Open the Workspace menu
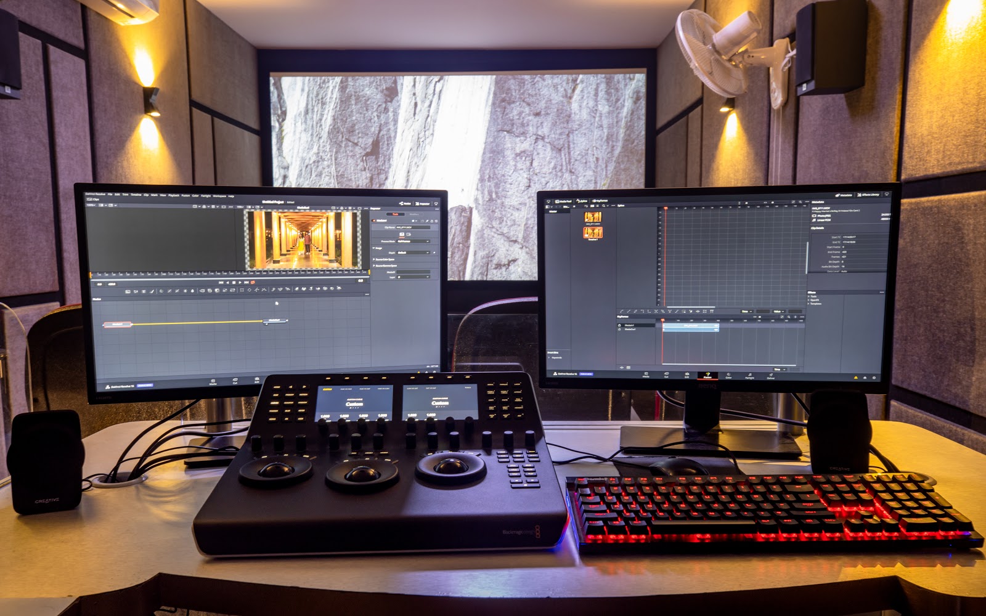986x616 pixels. pos(219,196)
